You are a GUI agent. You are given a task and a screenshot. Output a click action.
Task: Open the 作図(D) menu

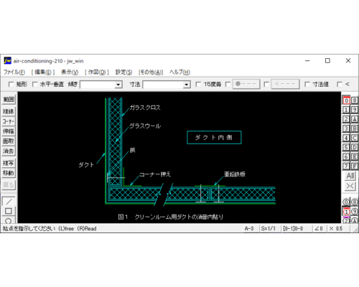coord(97,72)
